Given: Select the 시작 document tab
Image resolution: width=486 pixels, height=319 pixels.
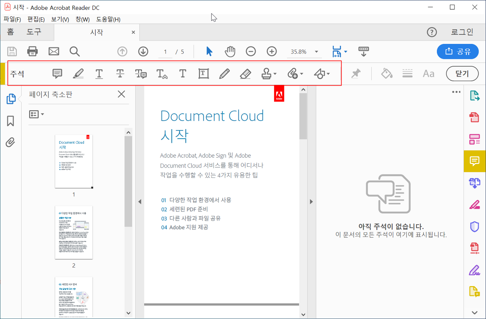Looking at the screenshot, I should (96, 32).
